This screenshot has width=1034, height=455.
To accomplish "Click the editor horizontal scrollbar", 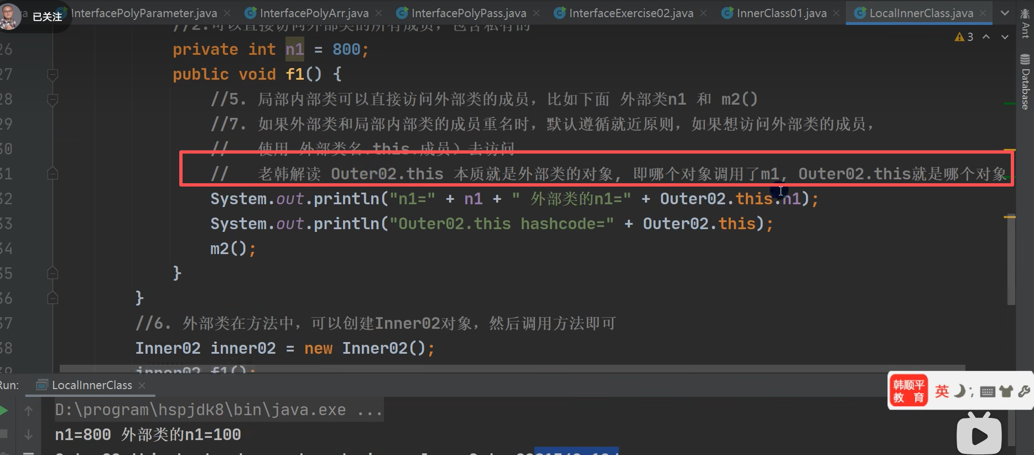I will click(x=512, y=368).
